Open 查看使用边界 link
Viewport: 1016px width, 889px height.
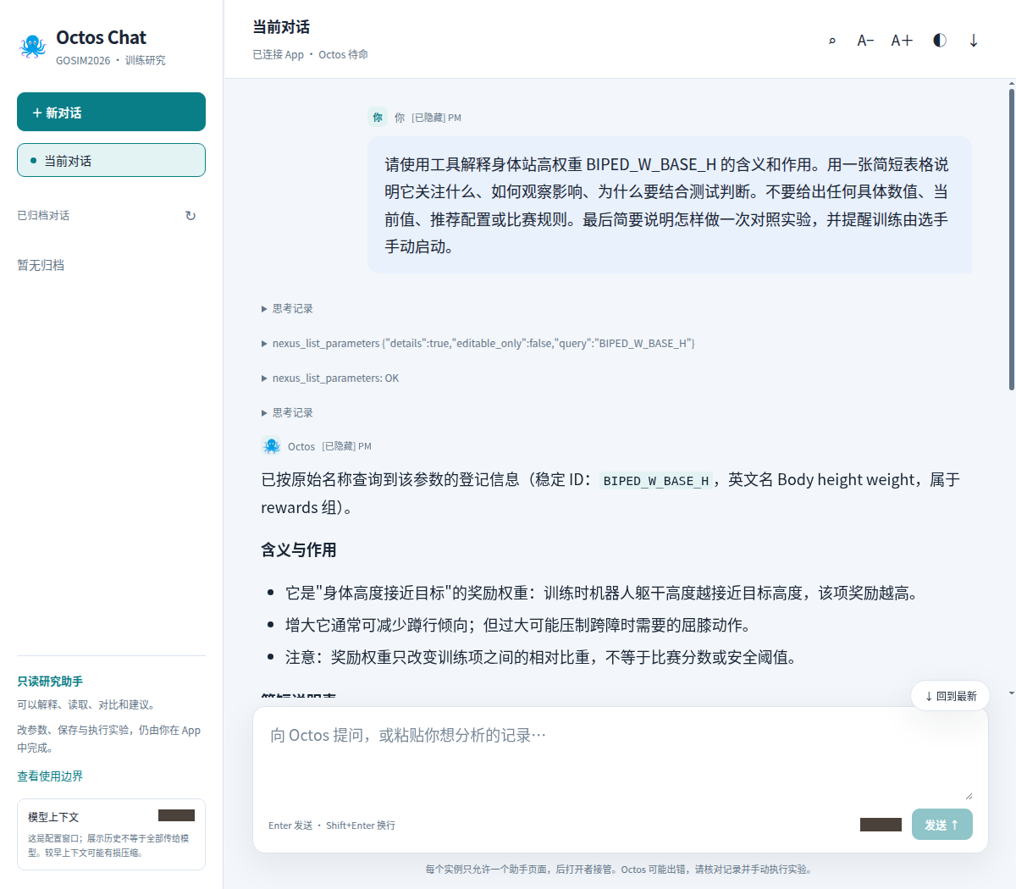[50, 776]
